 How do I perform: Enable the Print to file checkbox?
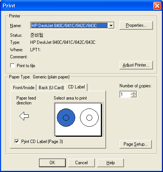[12, 66]
